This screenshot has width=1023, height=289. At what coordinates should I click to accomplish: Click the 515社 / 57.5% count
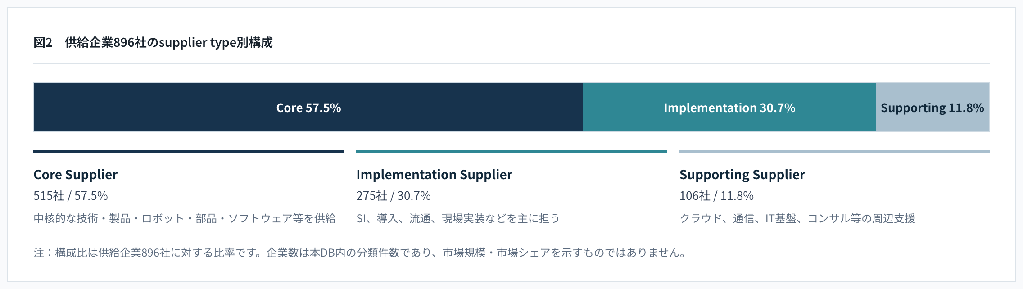pos(71,196)
